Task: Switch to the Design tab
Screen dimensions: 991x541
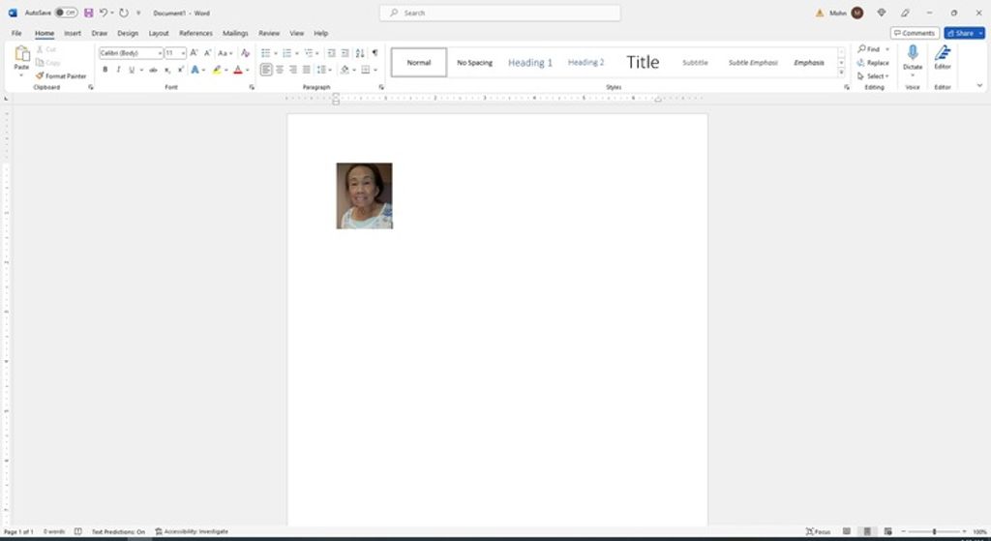Action: pos(128,33)
